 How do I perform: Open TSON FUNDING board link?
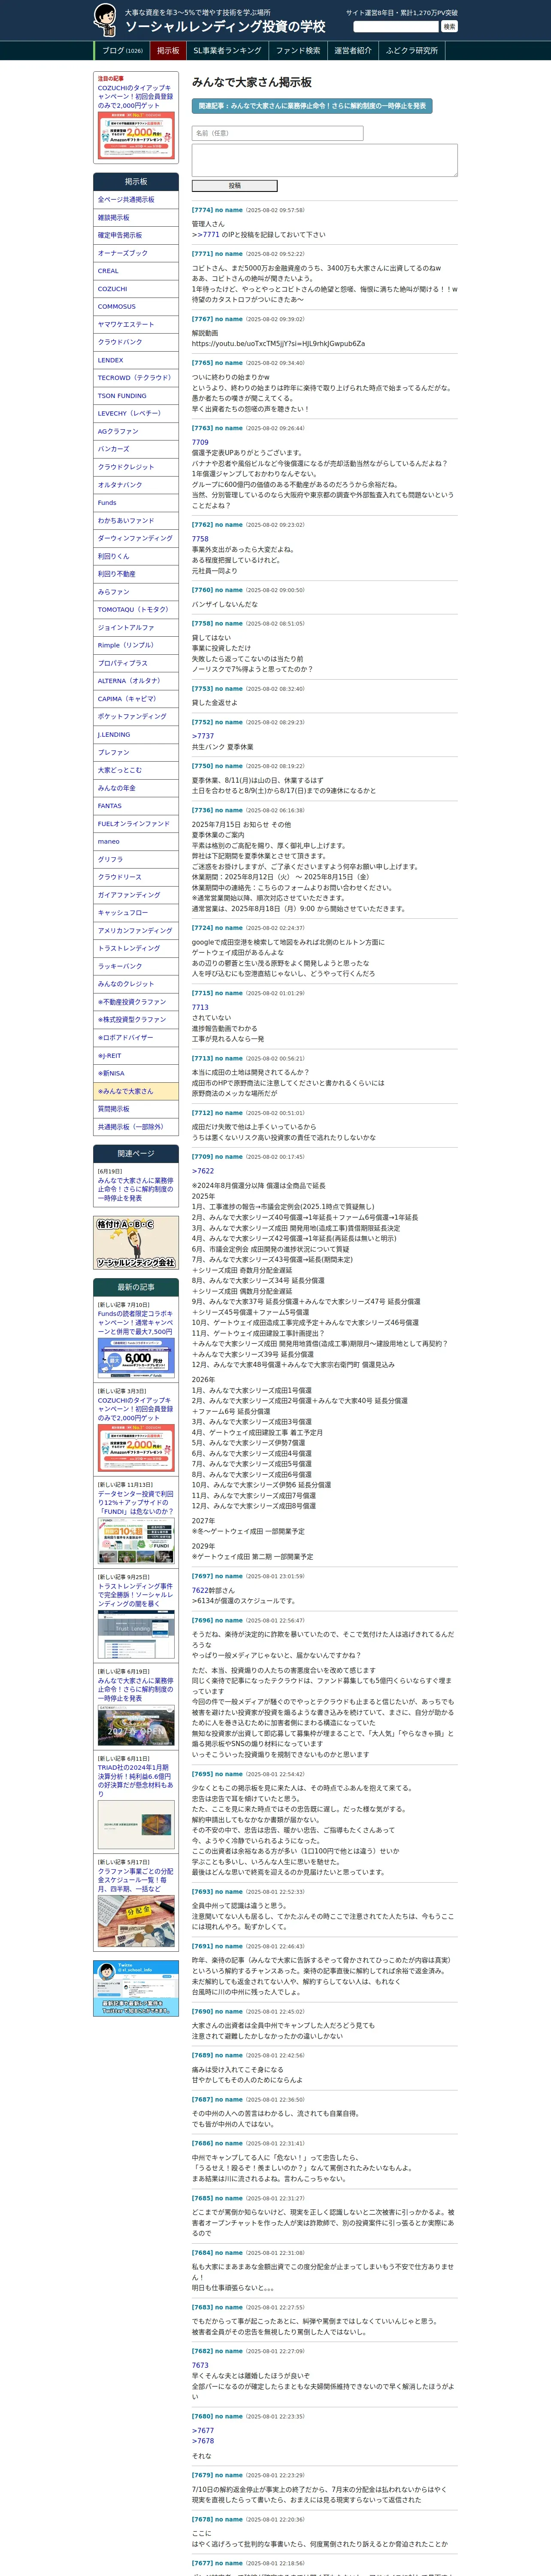coord(136,396)
